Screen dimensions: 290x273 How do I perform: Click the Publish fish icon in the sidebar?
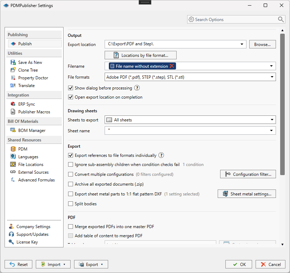13,44
